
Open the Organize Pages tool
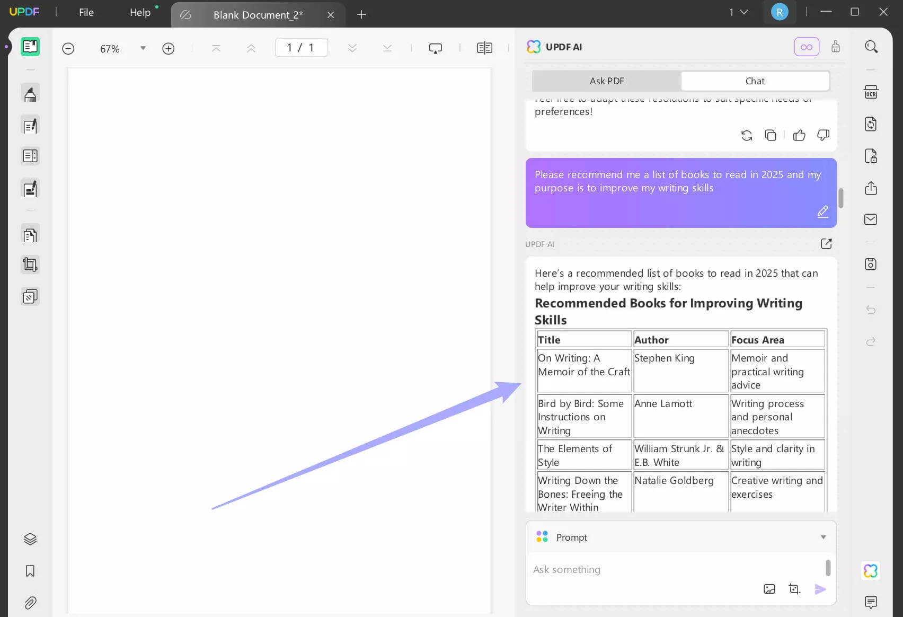pos(30,234)
